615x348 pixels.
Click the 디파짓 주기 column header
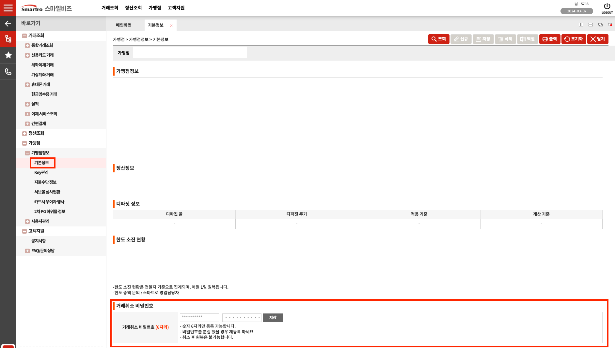[297, 214]
